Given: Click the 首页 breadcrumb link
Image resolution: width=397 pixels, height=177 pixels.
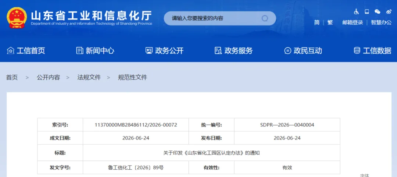Looking at the screenshot, I should click(x=12, y=77).
